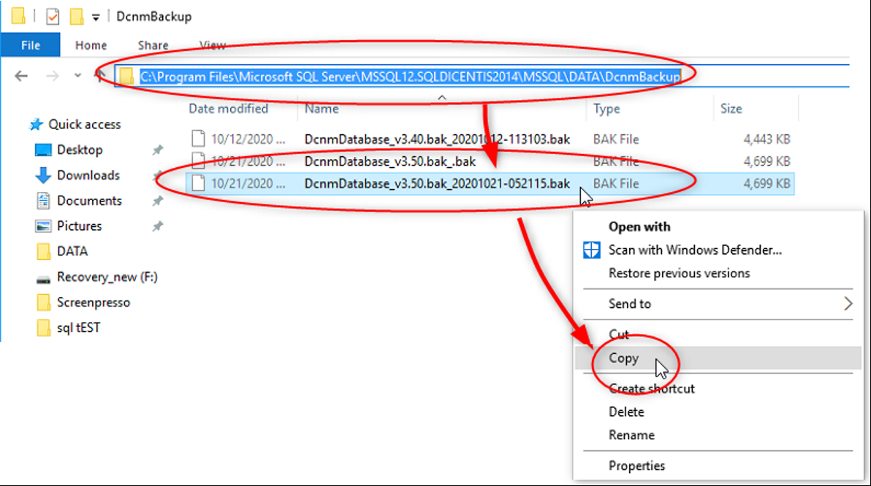This screenshot has height=486, width=871.
Task: Open the recent locations dropdown arrow
Action: pos(77,75)
